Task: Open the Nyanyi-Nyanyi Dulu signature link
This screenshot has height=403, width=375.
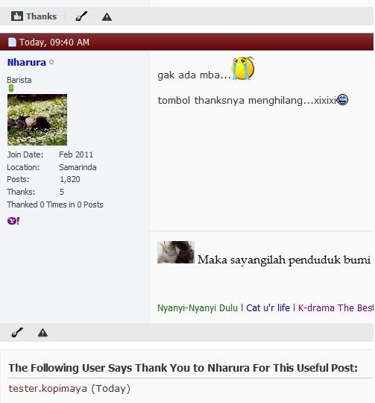Action: [x=198, y=307]
